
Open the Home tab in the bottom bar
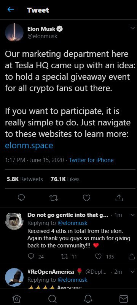point(17,299)
